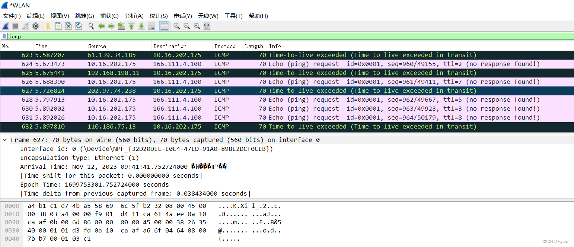Save this capture file
This screenshot has height=247, width=574.
click(58, 26)
